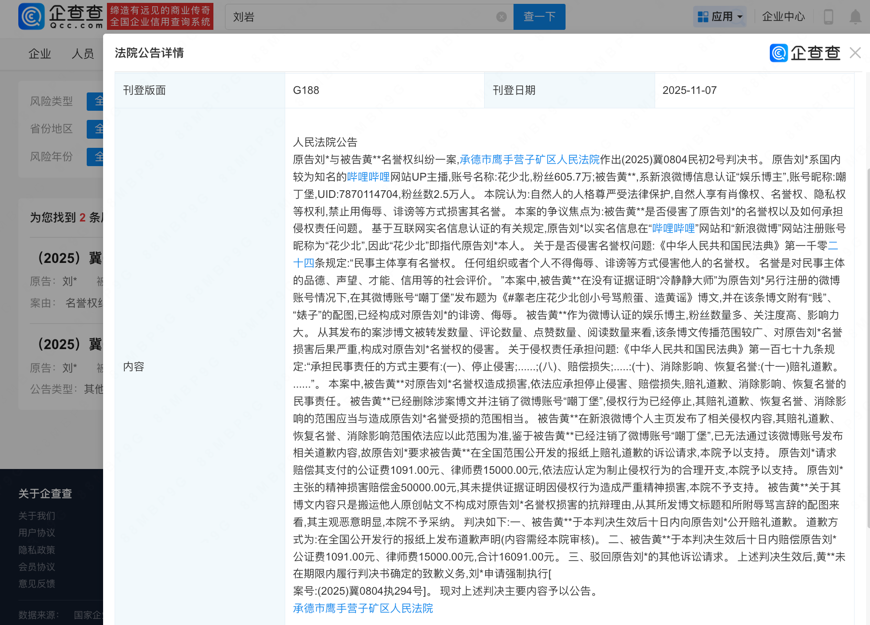
Task: Open 企业中心 in top navigation
Action: tap(783, 17)
